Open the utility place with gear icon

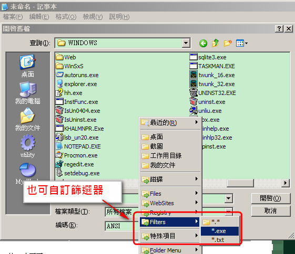(x=28, y=146)
